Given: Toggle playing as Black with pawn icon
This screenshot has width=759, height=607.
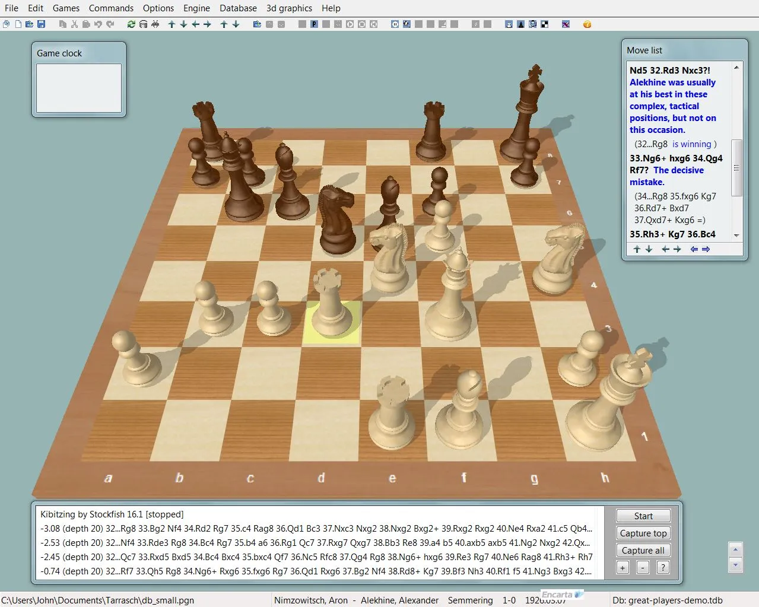Looking at the screenshot, I should pyautogui.click(x=520, y=24).
